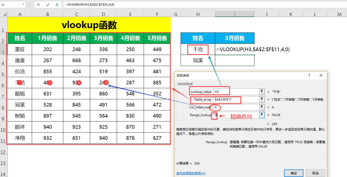The image size is (347, 177).
Task: Close the 函数参数 dialog
Action: click(x=321, y=76)
